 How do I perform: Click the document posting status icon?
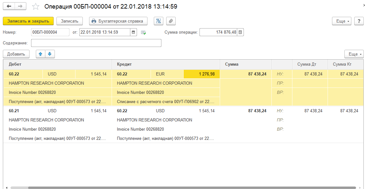click(143, 32)
